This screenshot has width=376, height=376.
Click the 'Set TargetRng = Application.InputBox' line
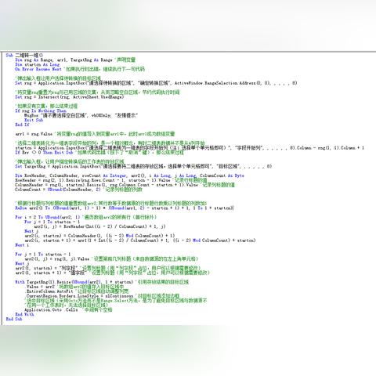click(143, 166)
